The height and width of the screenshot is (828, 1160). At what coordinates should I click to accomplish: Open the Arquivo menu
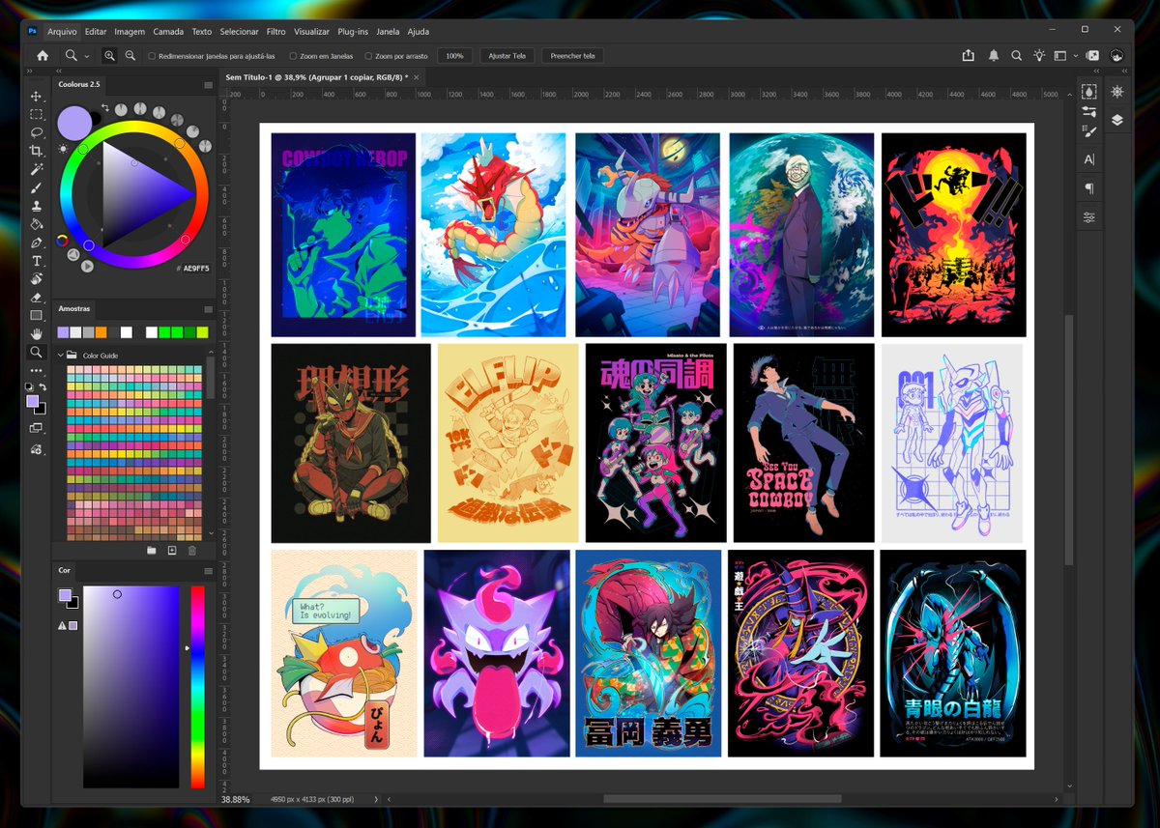62,31
